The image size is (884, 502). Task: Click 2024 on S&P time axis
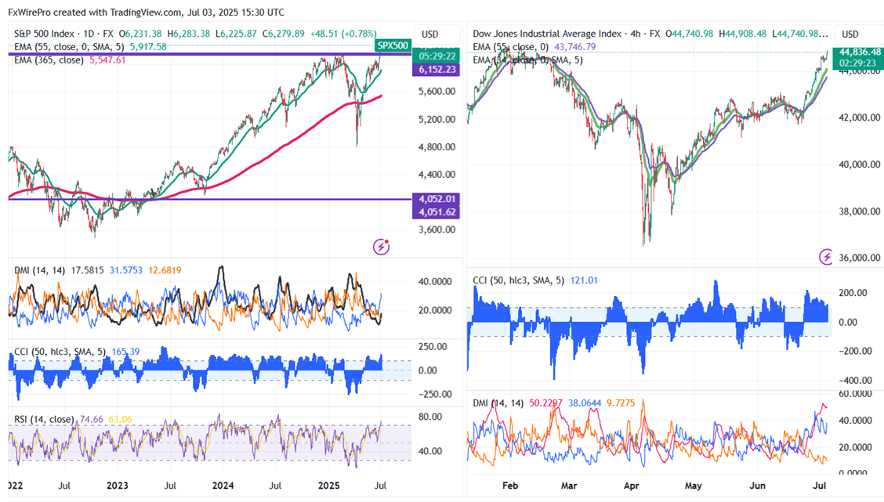coord(223,486)
